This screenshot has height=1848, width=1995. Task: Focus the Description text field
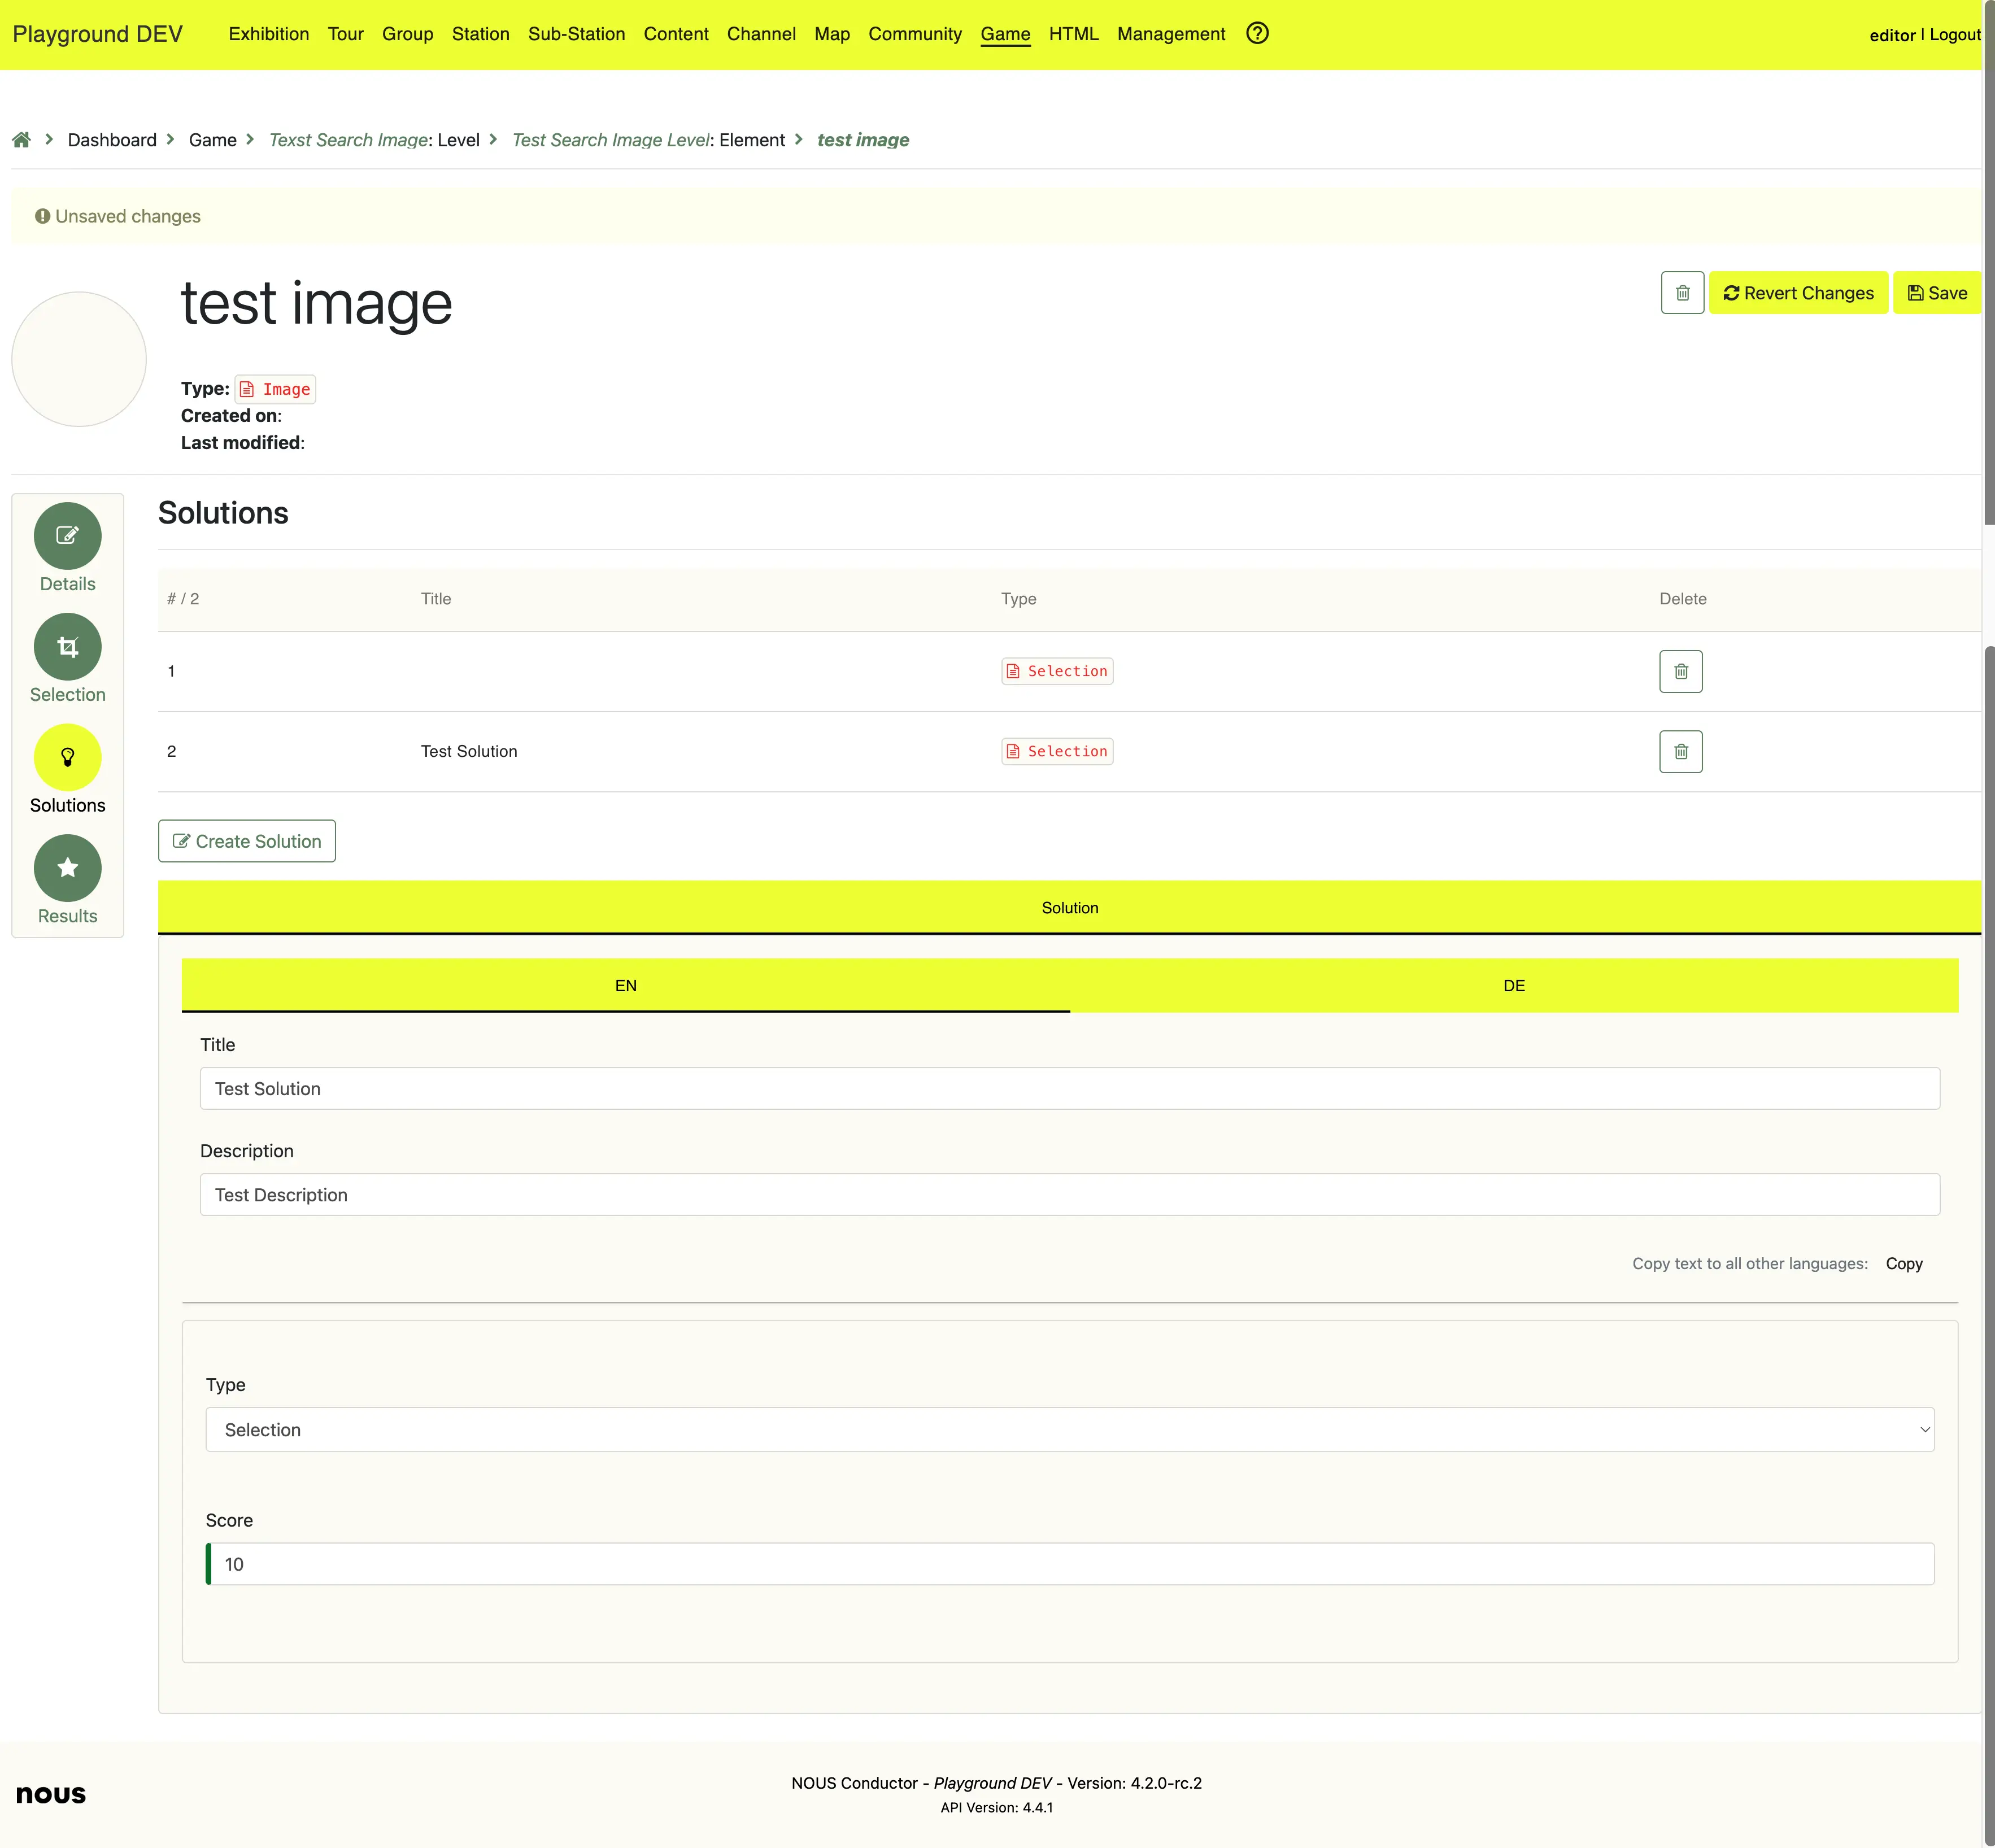pos(1069,1195)
